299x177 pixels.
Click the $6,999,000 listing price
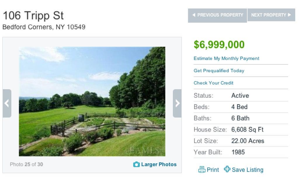click(x=219, y=45)
